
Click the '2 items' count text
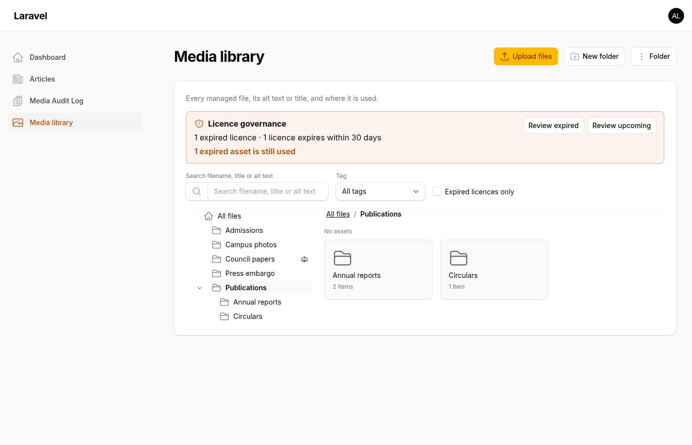[343, 287]
